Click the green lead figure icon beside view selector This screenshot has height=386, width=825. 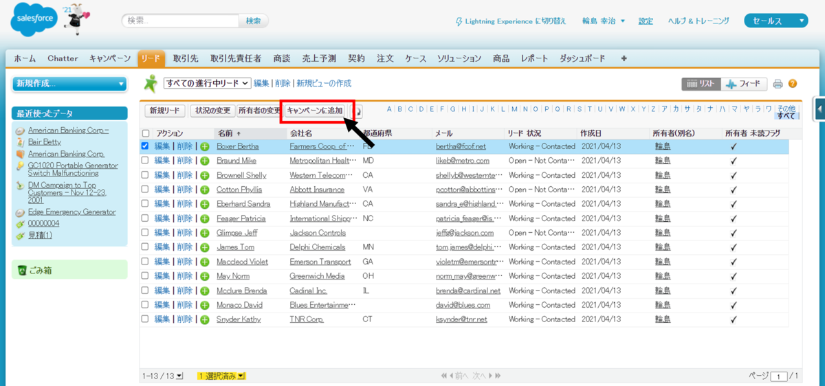point(151,83)
